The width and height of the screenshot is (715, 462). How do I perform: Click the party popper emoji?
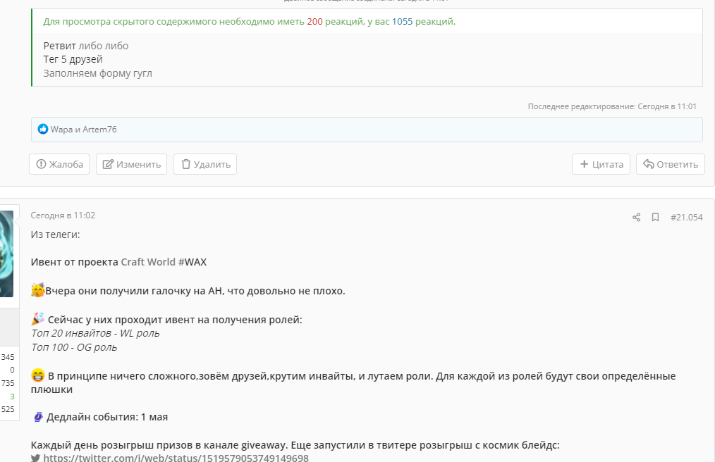coord(37,318)
